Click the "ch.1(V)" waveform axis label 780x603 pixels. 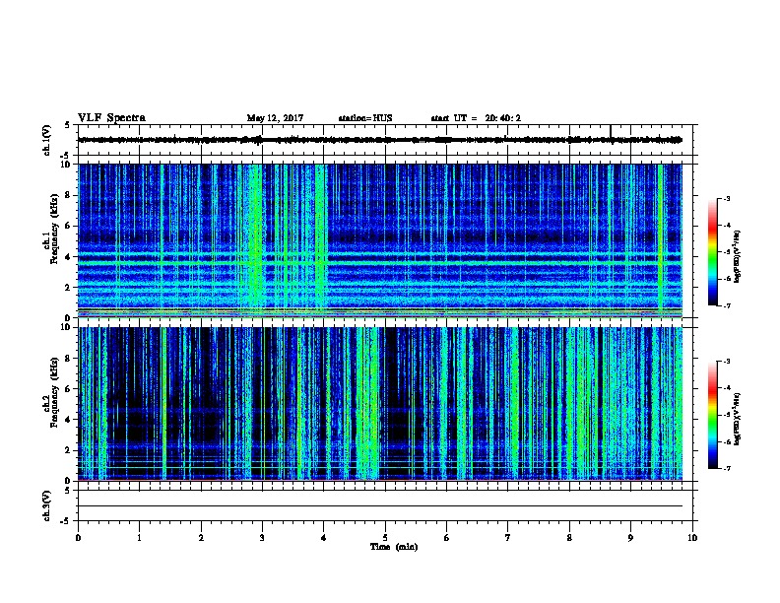[46, 140]
